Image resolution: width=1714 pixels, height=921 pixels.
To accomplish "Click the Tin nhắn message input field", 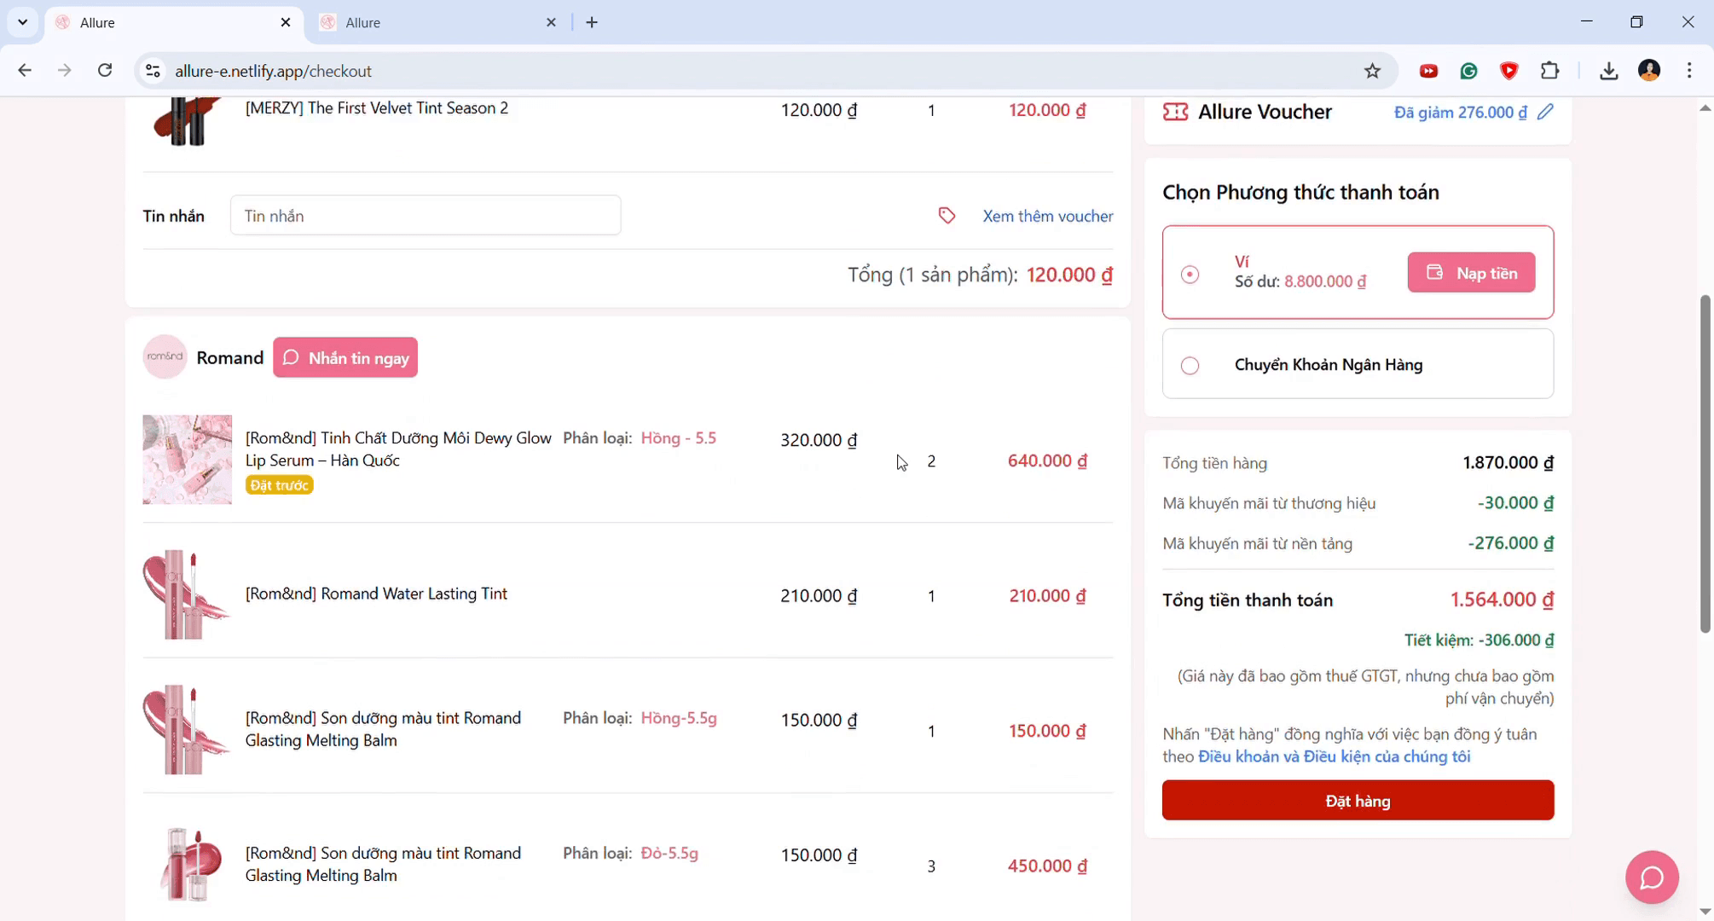I will click(425, 216).
